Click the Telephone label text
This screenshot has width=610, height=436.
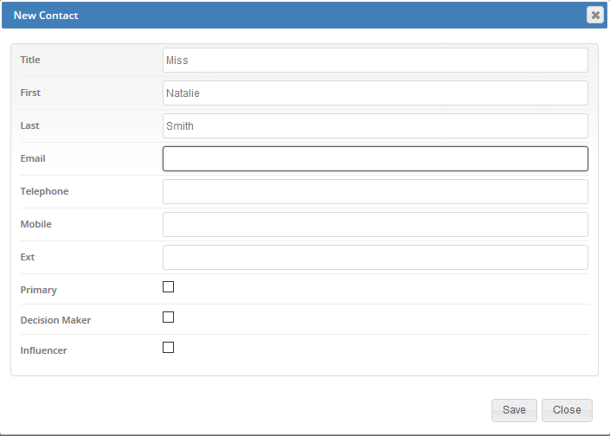(44, 191)
